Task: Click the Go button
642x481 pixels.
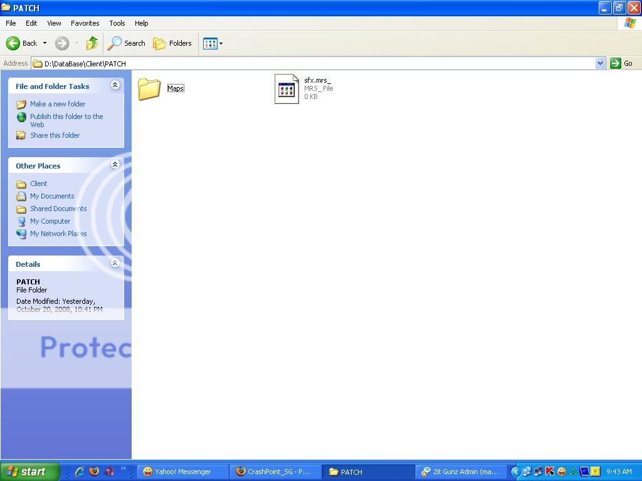Action: [622, 63]
